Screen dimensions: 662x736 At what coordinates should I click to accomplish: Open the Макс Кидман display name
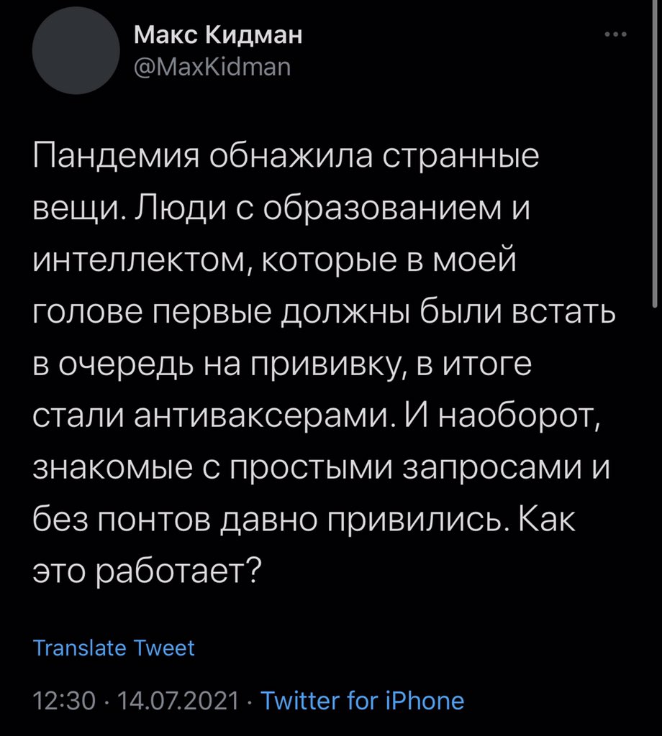[218, 36]
